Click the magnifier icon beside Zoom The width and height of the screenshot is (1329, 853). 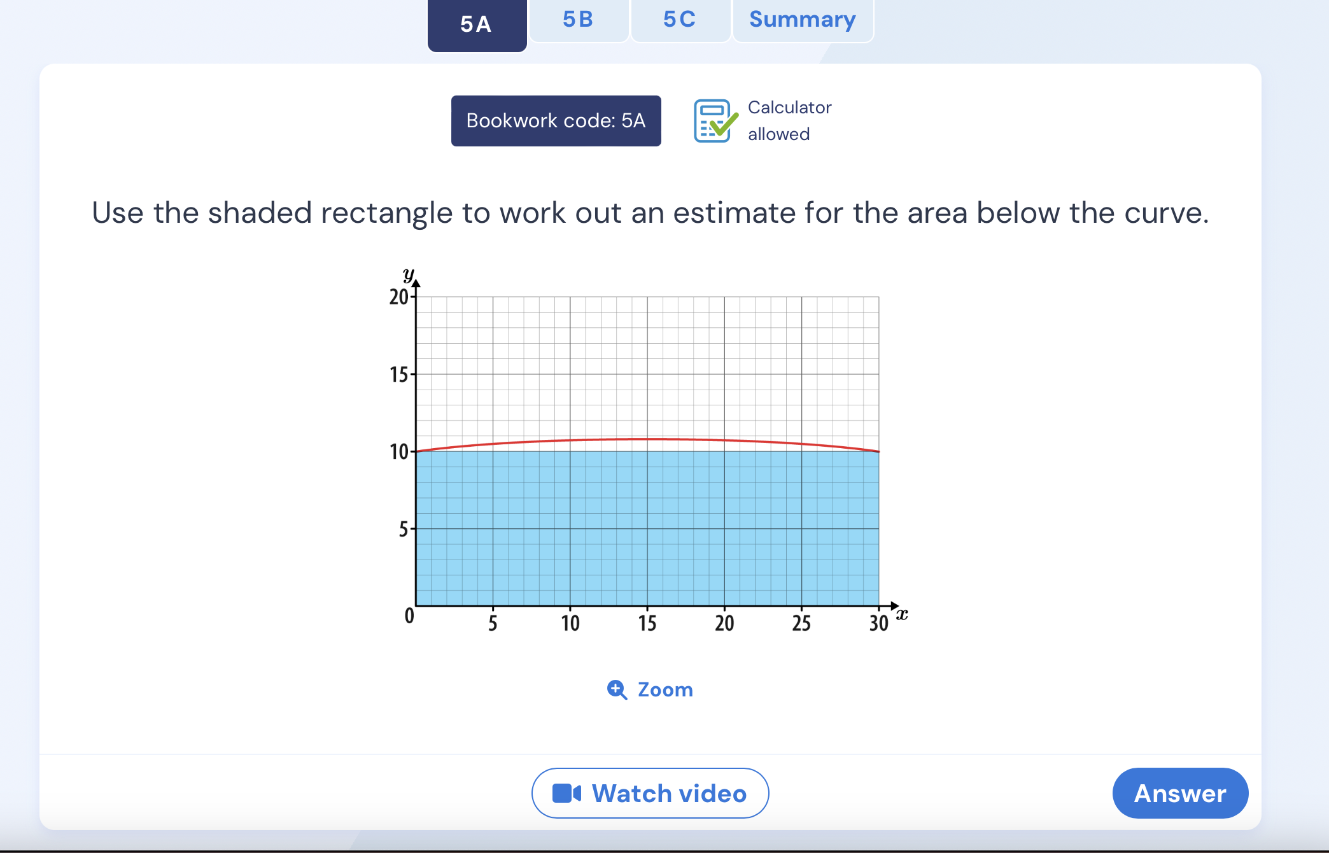click(x=617, y=689)
